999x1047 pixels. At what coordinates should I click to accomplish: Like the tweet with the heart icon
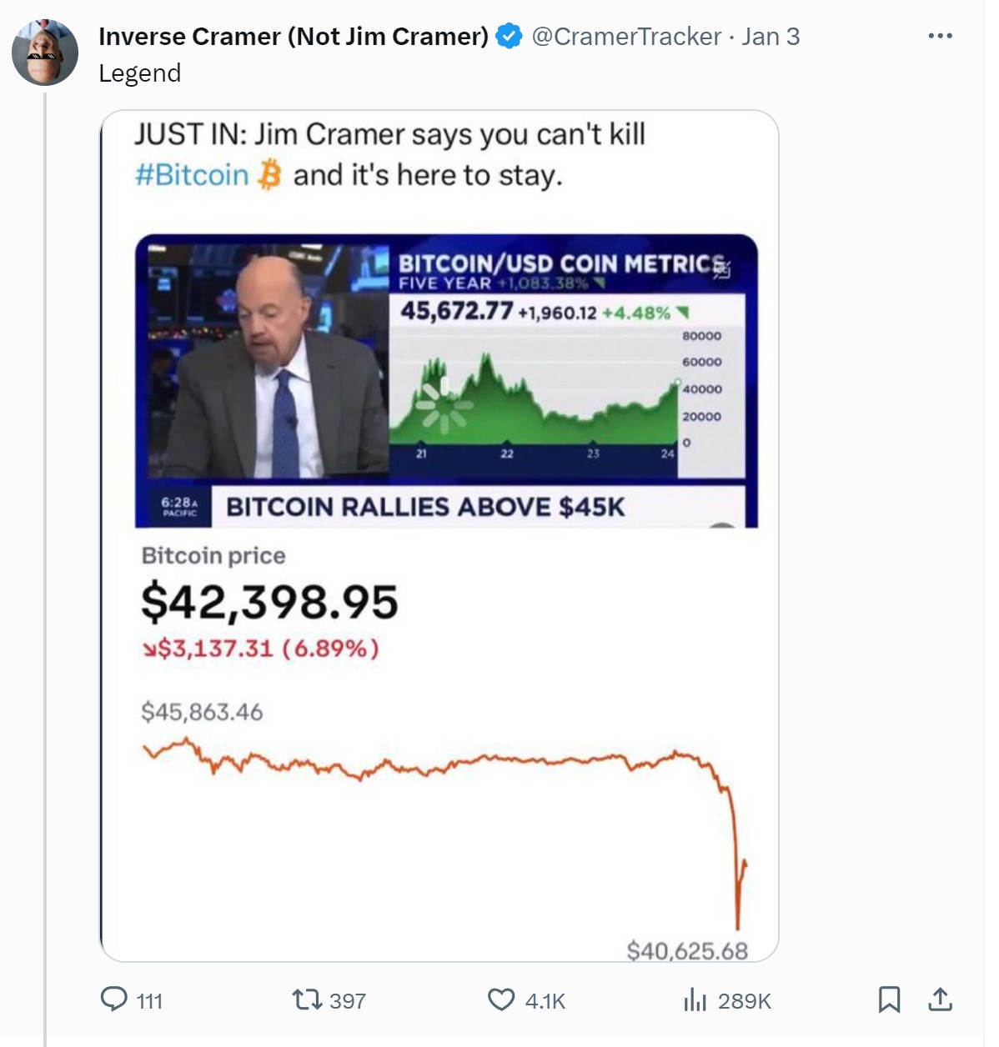[500, 999]
